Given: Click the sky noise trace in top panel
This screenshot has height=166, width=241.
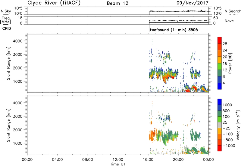Looking at the screenshot, I should tap(179, 11).
